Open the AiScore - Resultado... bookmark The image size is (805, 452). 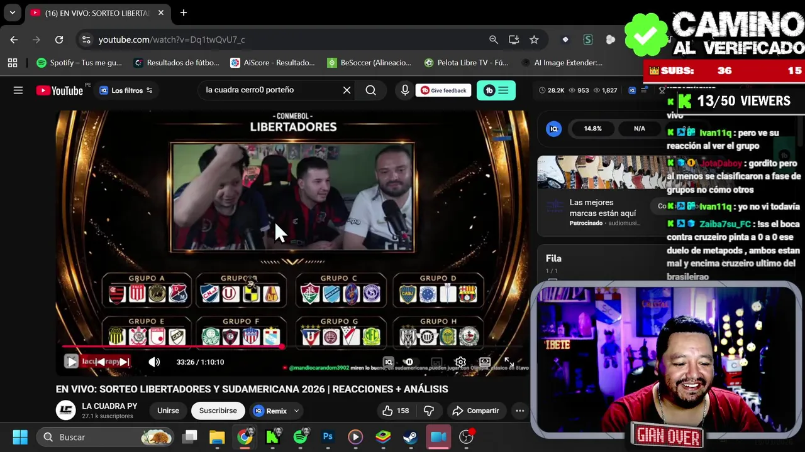(273, 63)
